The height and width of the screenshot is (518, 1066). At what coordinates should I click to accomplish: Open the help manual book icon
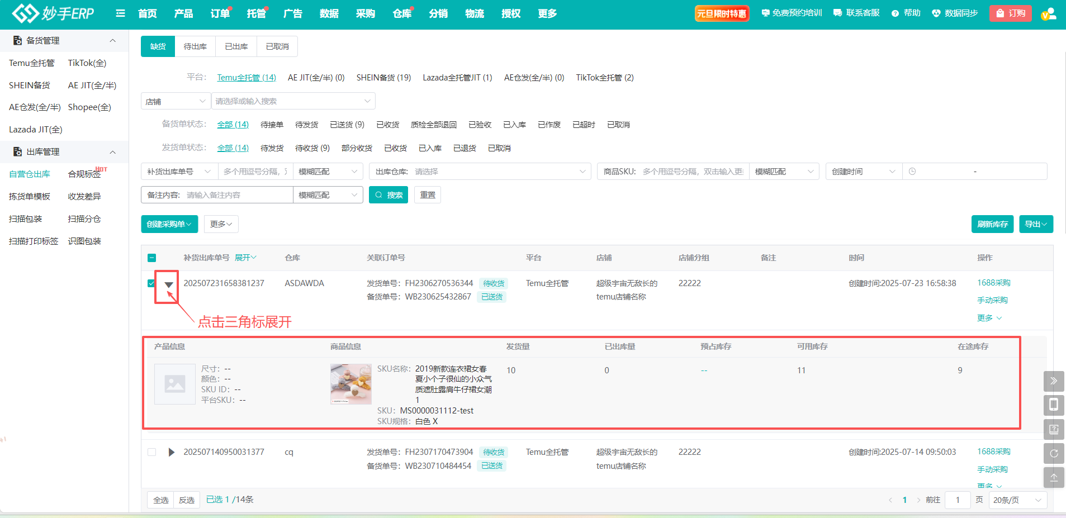pyautogui.click(x=1053, y=429)
